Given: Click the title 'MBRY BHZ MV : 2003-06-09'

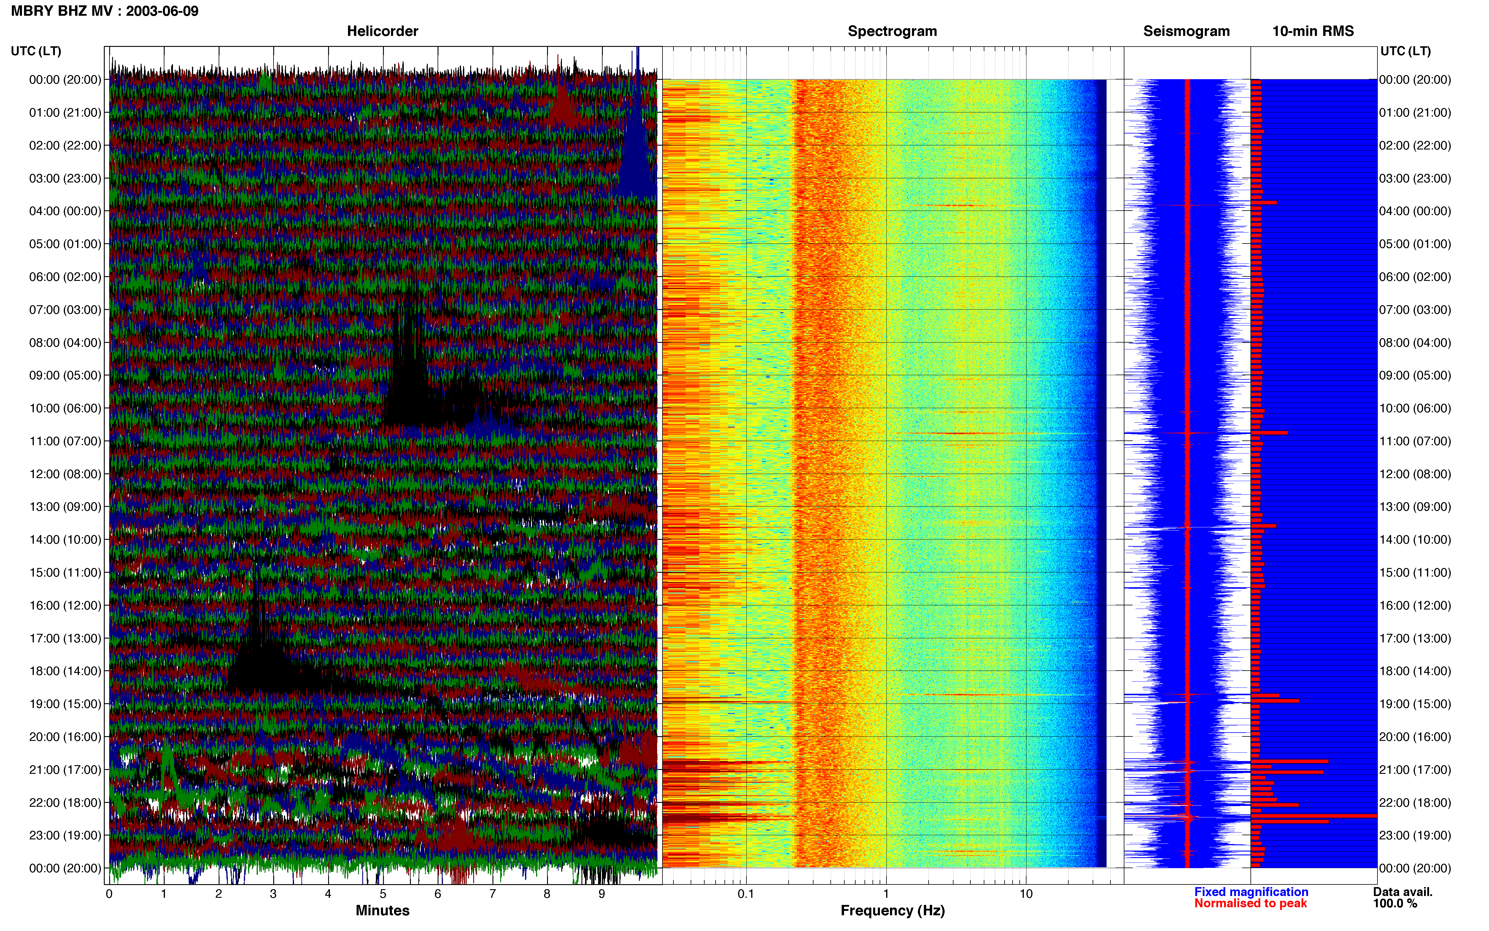Looking at the screenshot, I should tap(105, 11).
